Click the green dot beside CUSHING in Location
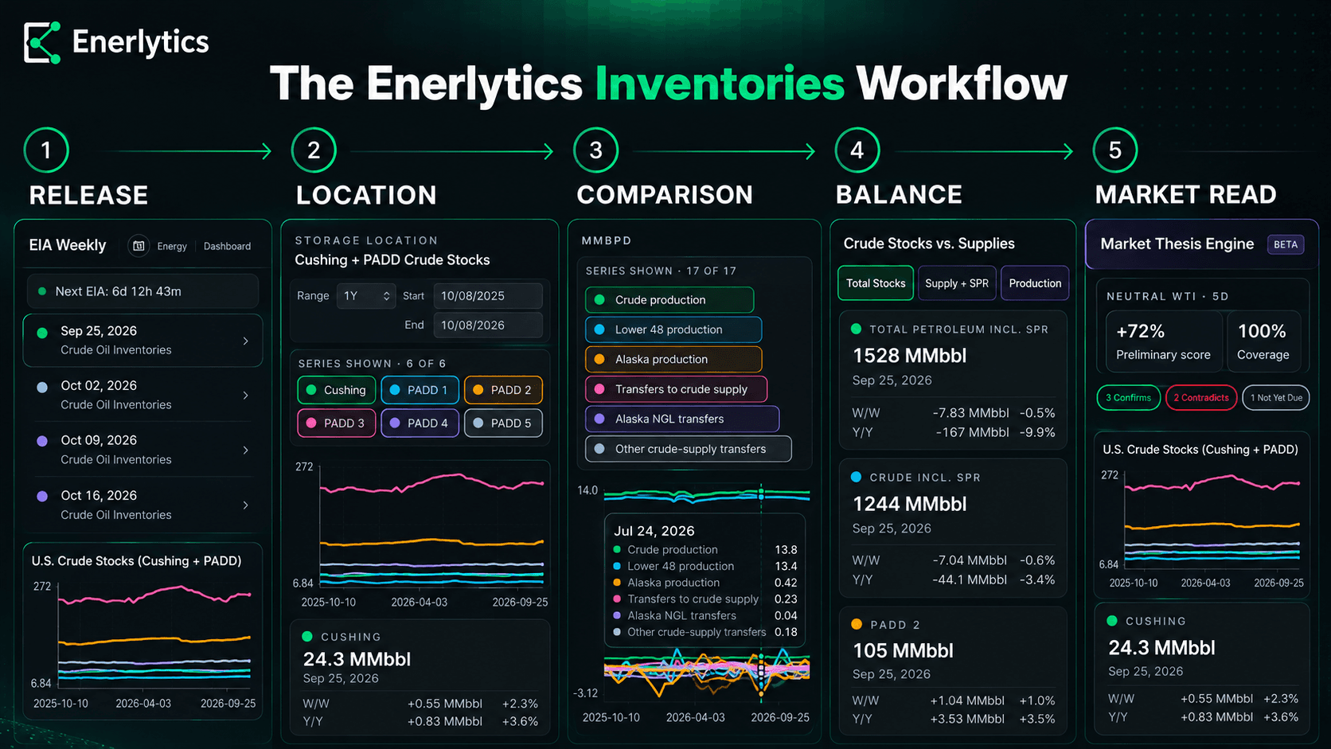This screenshot has height=749, width=1331. coord(307,636)
